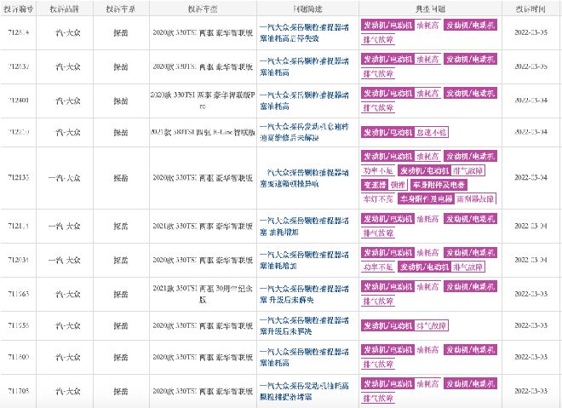Click the 典型问题 column header

click(x=430, y=9)
